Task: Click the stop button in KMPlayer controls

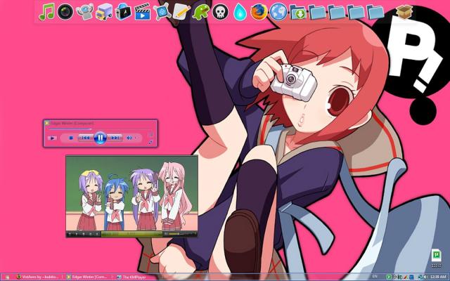Action: point(83,234)
